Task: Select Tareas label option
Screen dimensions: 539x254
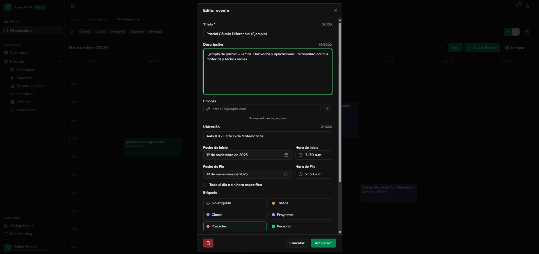Action: pos(300,203)
